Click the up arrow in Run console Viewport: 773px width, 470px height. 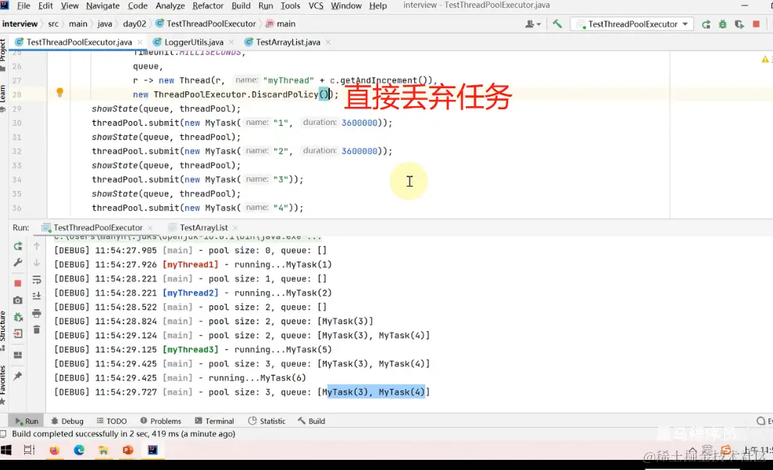37,246
